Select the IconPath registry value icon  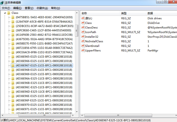point(83,32)
